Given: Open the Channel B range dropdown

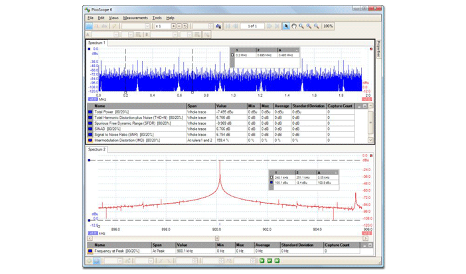Looking at the screenshot, I should (x=175, y=34).
